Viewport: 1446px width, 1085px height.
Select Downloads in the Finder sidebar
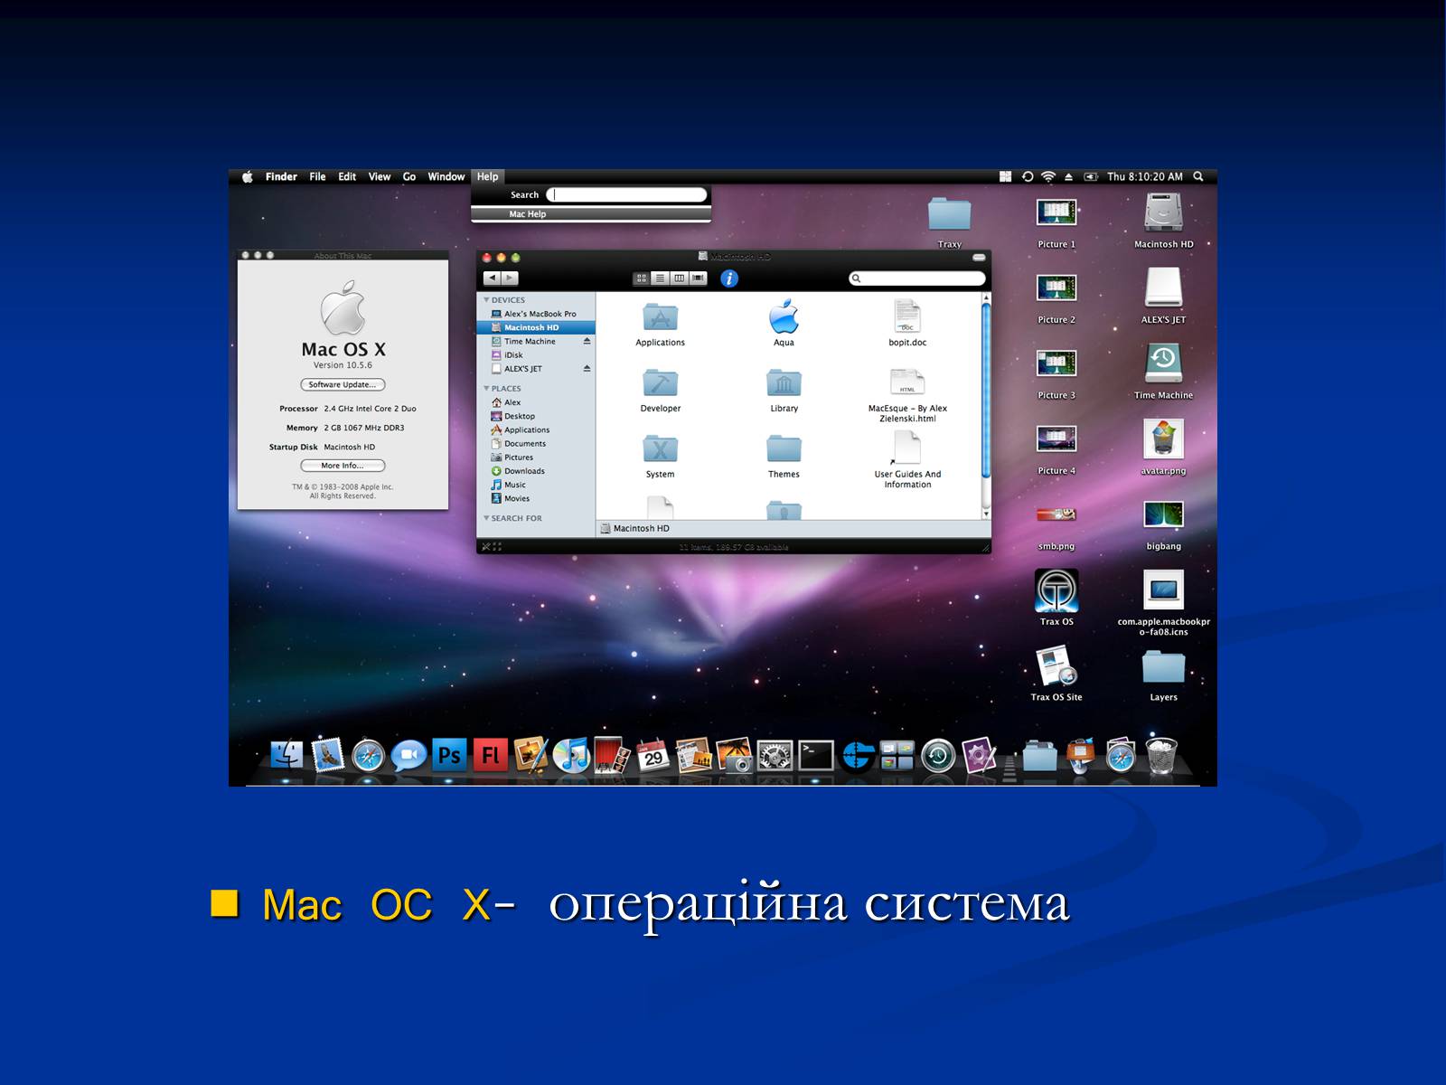(536, 471)
